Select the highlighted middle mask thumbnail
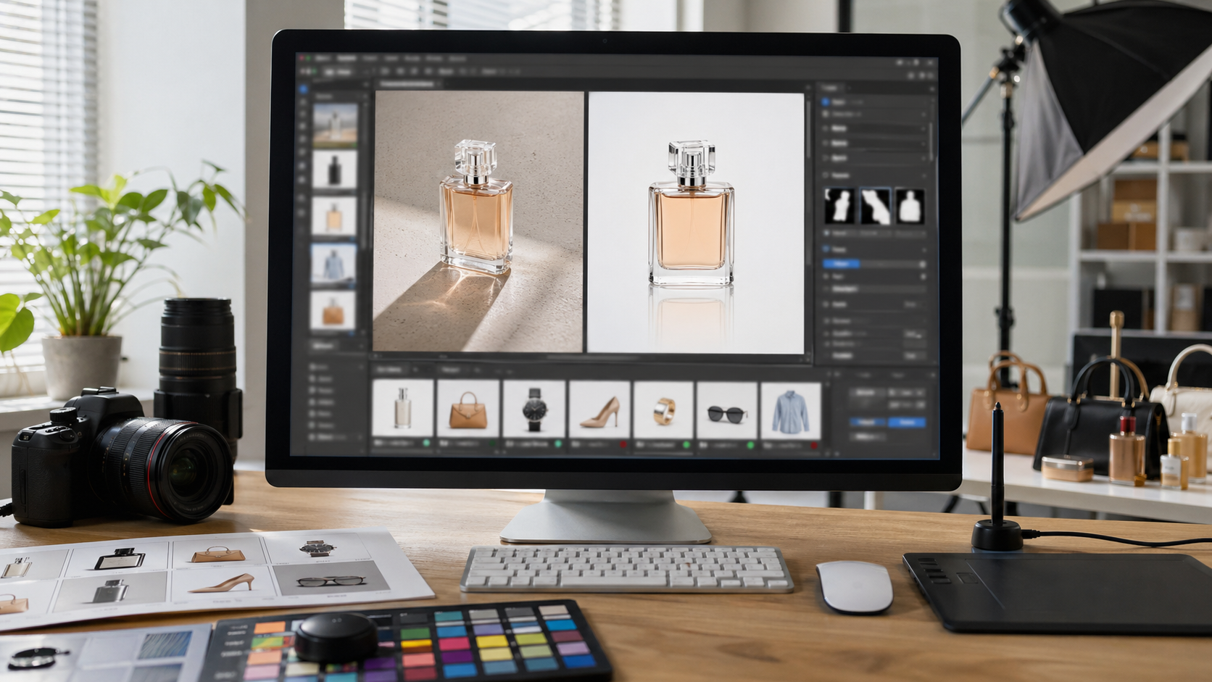This screenshot has height=682, width=1212. tap(875, 206)
